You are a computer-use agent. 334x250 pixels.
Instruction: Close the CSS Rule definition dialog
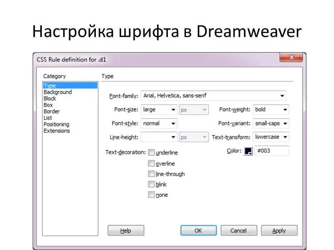coord(291,57)
